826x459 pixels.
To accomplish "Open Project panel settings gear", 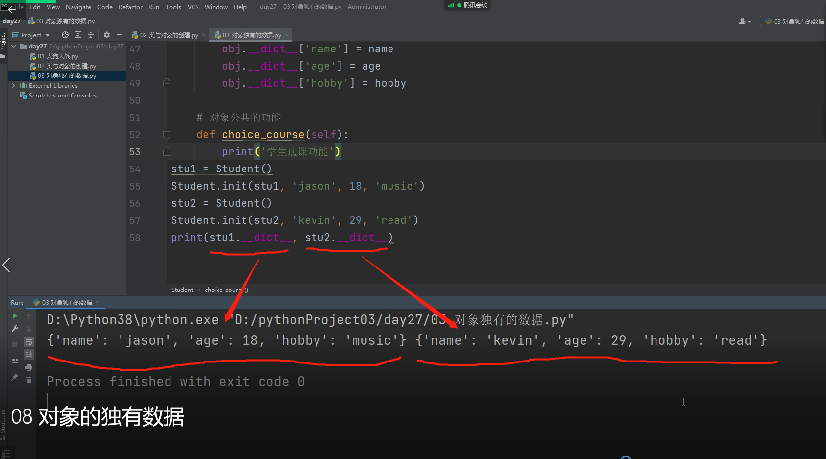I will [x=107, y=35].
